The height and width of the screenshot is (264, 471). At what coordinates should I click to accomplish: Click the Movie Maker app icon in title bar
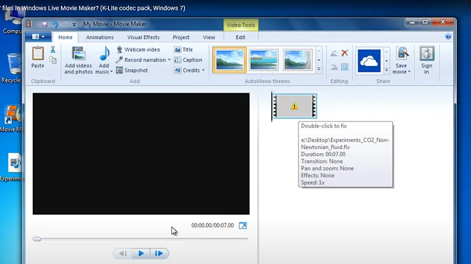29,24
